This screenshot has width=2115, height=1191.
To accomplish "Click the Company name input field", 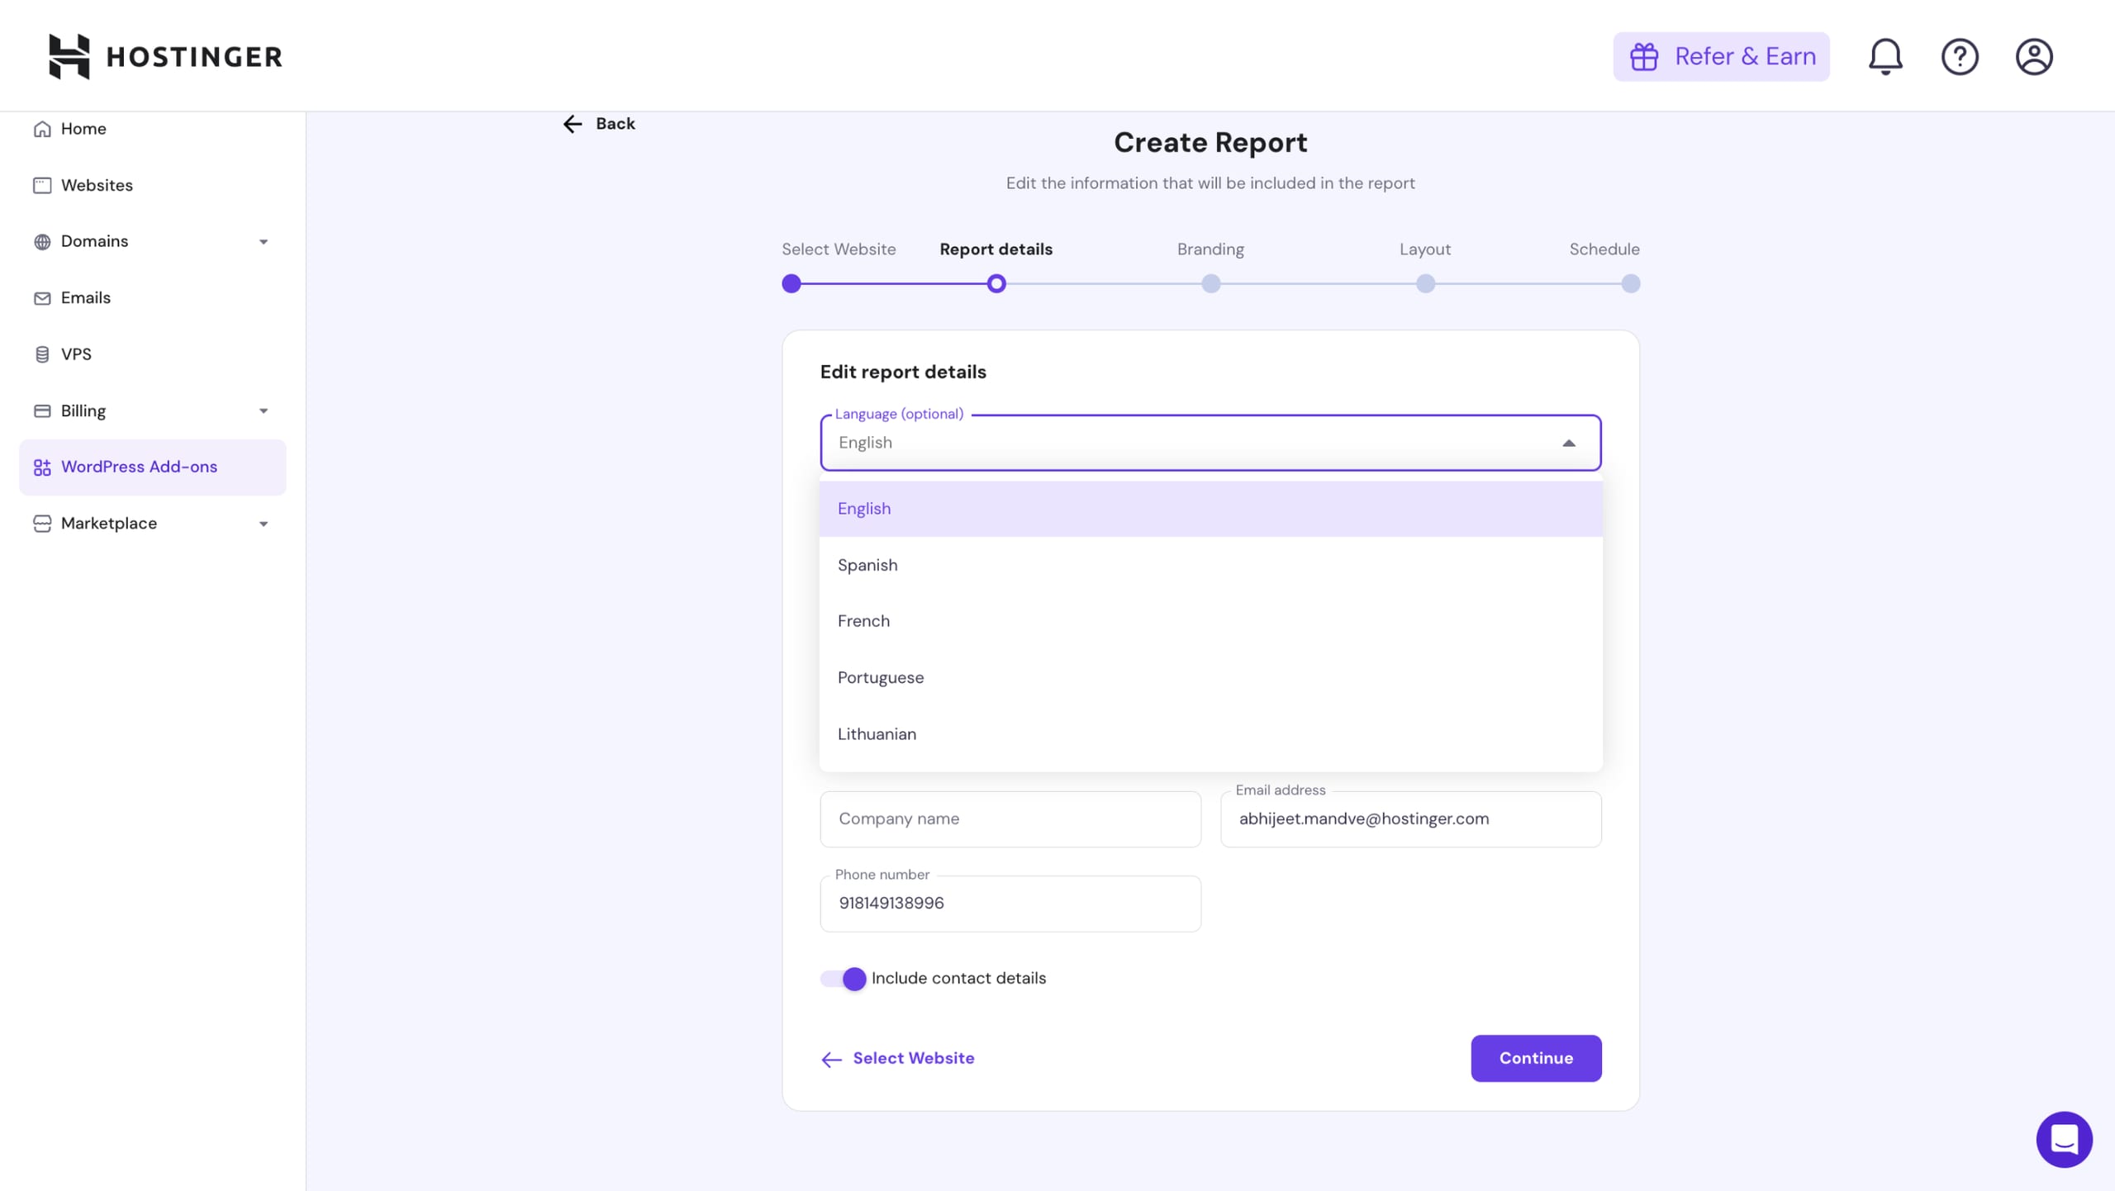I will pos(1010,819).
